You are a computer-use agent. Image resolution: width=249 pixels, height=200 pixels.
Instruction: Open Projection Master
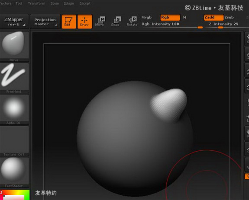(x=45, y=22)
